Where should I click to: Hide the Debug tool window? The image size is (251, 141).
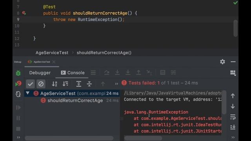click(233, 62)
